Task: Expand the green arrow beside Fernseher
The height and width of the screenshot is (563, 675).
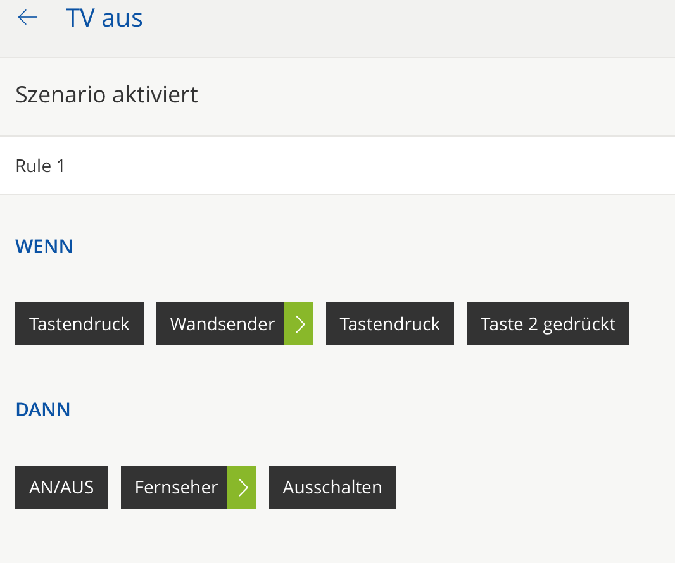Action: tap(242, 487)
